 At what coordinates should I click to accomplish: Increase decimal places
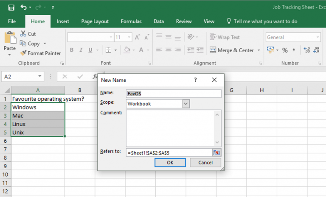[x=306, y=50]
